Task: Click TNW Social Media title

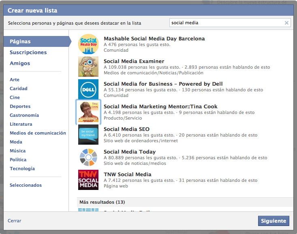Action: (x=128, y=174)
